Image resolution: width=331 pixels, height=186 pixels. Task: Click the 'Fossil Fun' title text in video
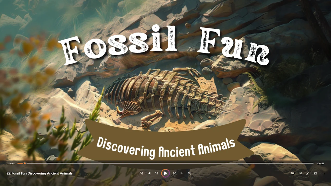click(x=164, y=46)
